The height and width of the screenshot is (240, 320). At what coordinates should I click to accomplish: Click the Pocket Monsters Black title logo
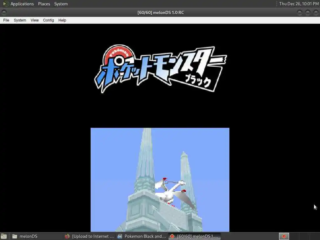(x=160, y=68)
